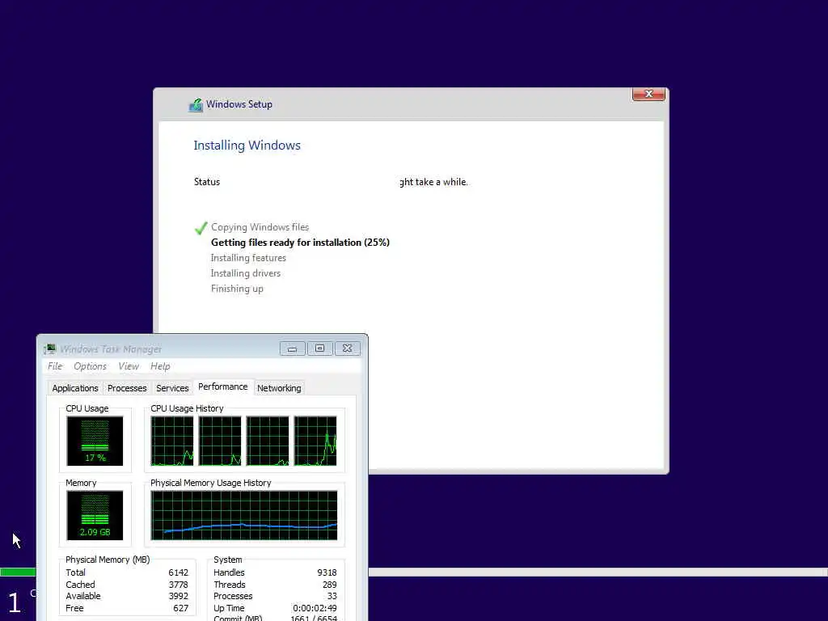
Task: Click the Threads value 289
Action: click(330, 585)
